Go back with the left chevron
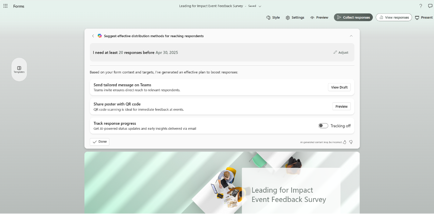This screenshot has width=434, height=214. click(93, 36)
